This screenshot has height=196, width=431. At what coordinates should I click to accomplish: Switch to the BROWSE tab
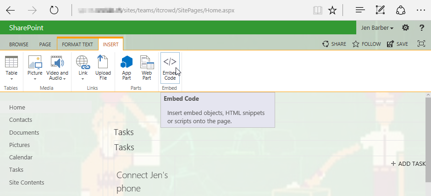19,44
